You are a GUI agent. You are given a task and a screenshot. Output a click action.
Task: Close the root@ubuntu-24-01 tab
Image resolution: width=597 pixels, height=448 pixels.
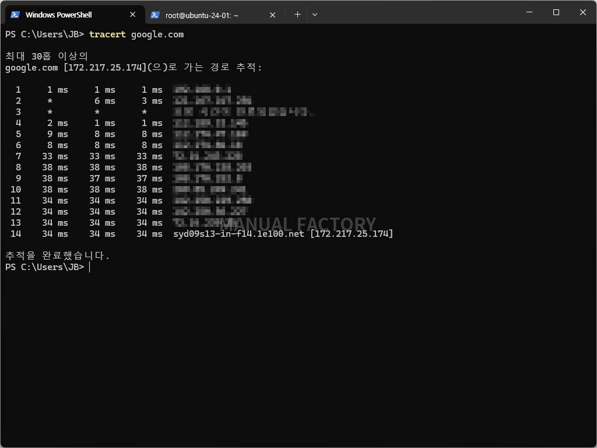pyautogui.click(x=273, y=15)
